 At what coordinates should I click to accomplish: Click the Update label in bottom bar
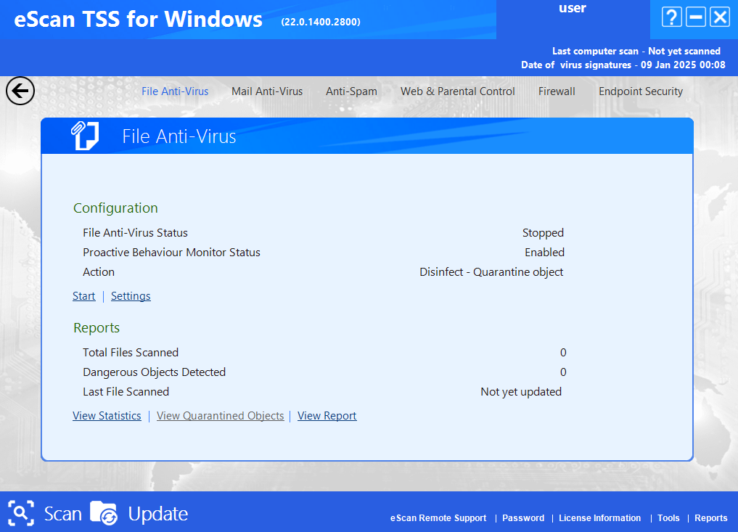(158, 514)
